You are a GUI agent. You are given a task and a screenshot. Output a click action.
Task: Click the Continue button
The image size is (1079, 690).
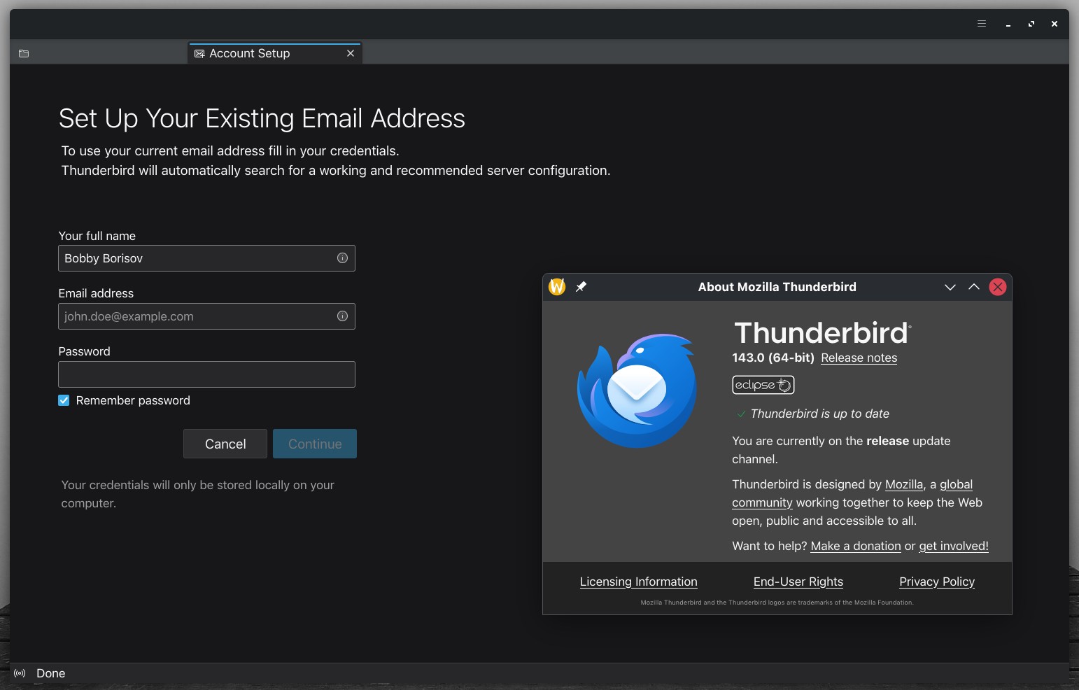tap(315, 444)
